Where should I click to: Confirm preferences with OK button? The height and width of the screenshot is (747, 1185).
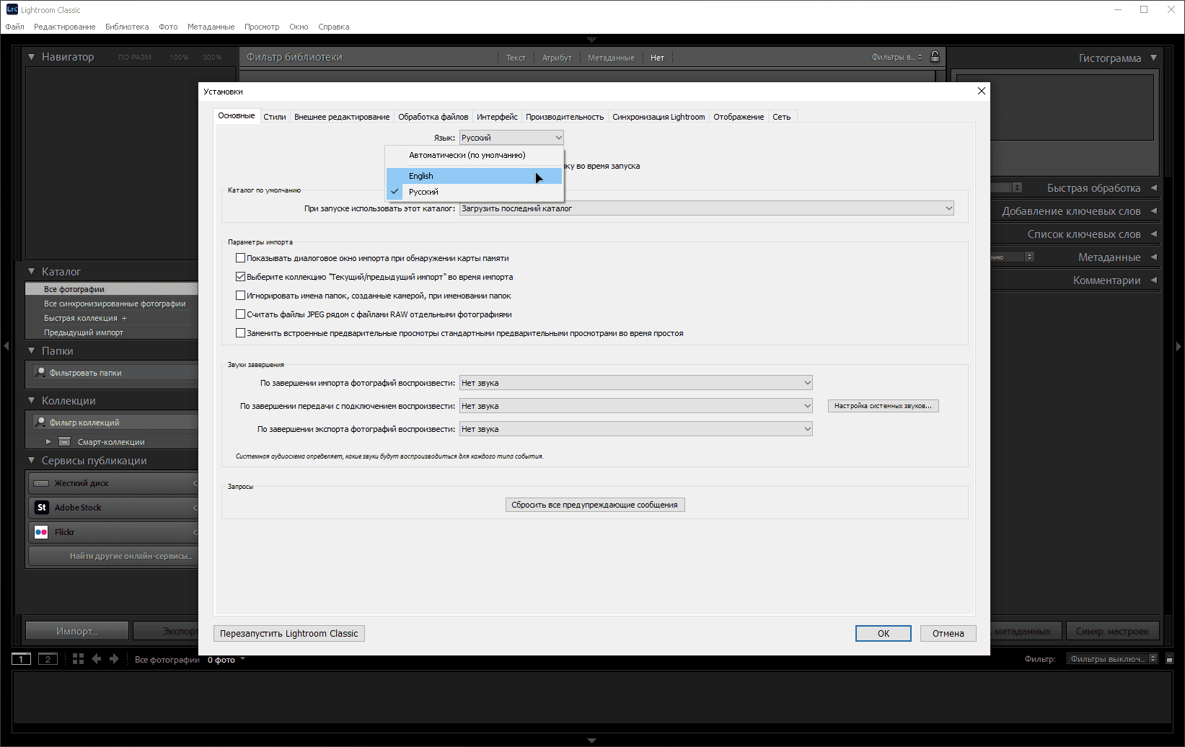884,634
